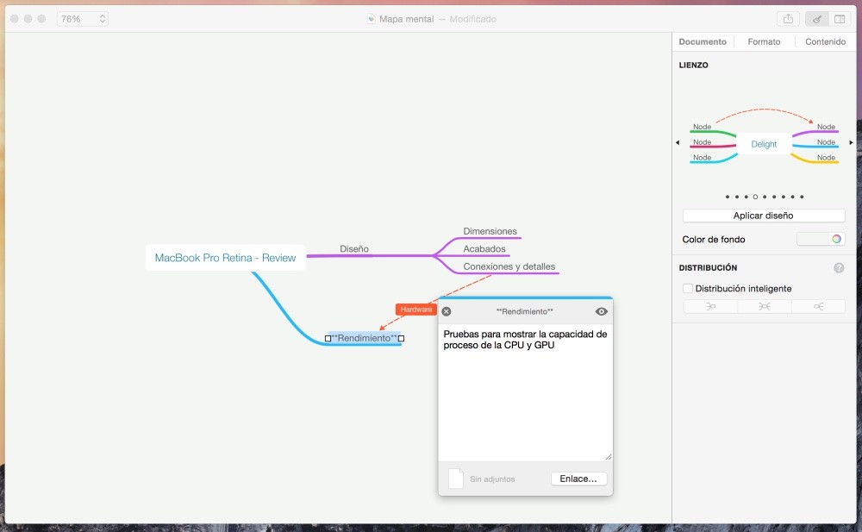Click the Enlace... button in the note popup
The image size is (862, 532).
pos(578,479)
